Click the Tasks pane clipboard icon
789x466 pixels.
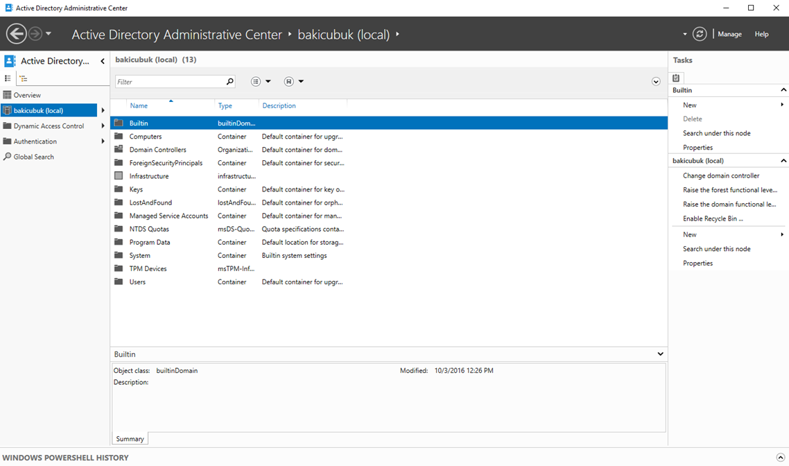pos(676,78)
